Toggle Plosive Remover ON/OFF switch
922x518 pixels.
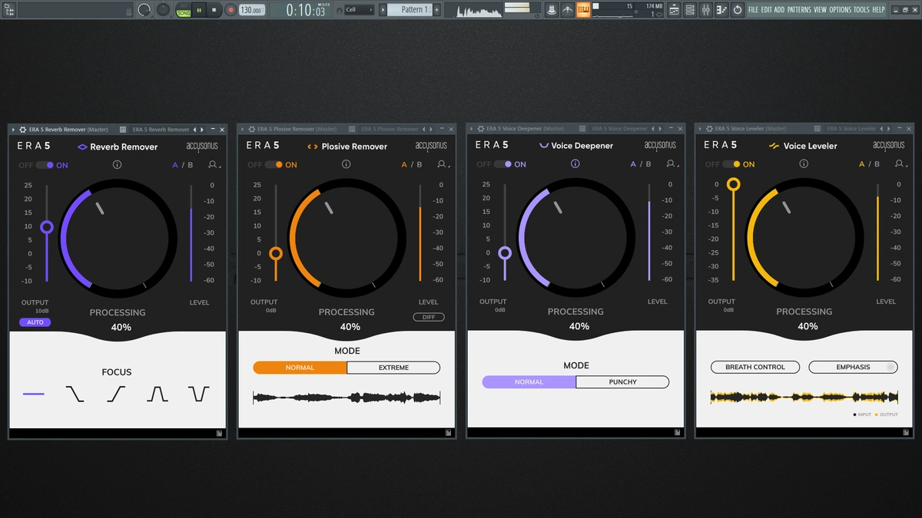(274, 164)
